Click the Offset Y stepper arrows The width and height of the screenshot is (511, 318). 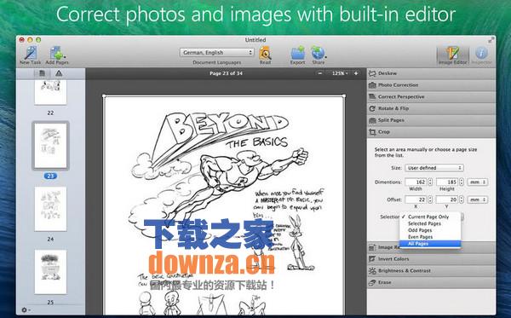[x=462, y=199]
